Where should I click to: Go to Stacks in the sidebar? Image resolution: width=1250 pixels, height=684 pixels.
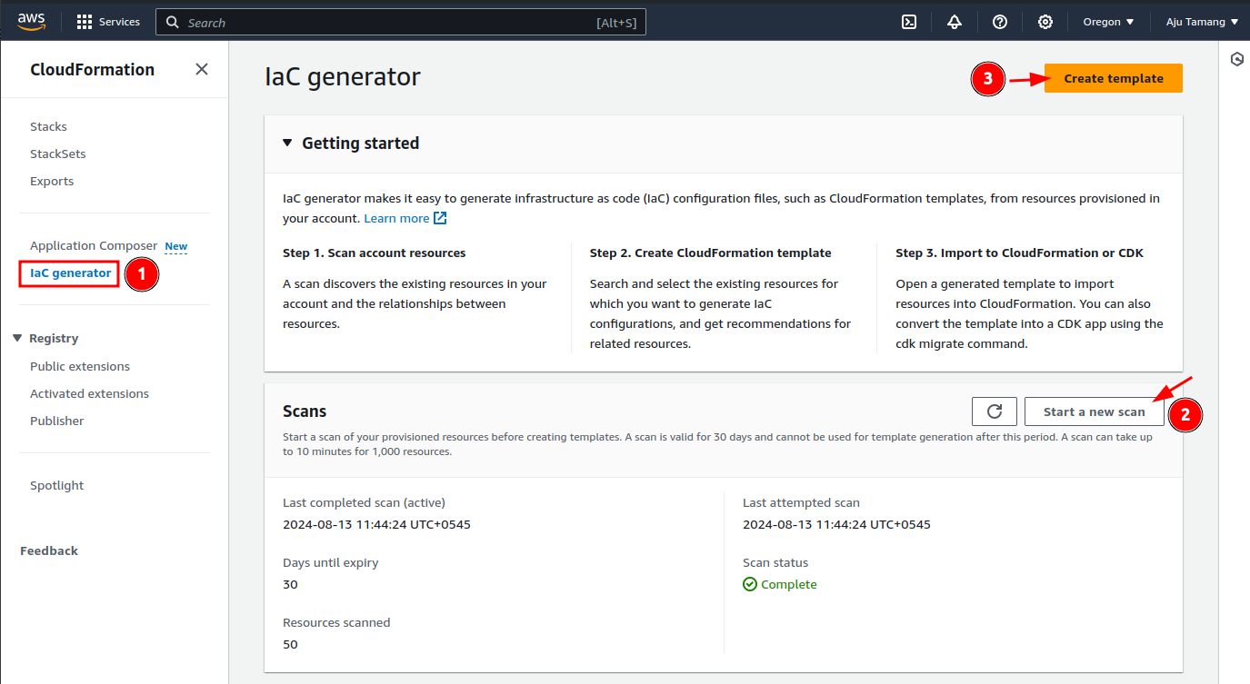pos(48,126)
